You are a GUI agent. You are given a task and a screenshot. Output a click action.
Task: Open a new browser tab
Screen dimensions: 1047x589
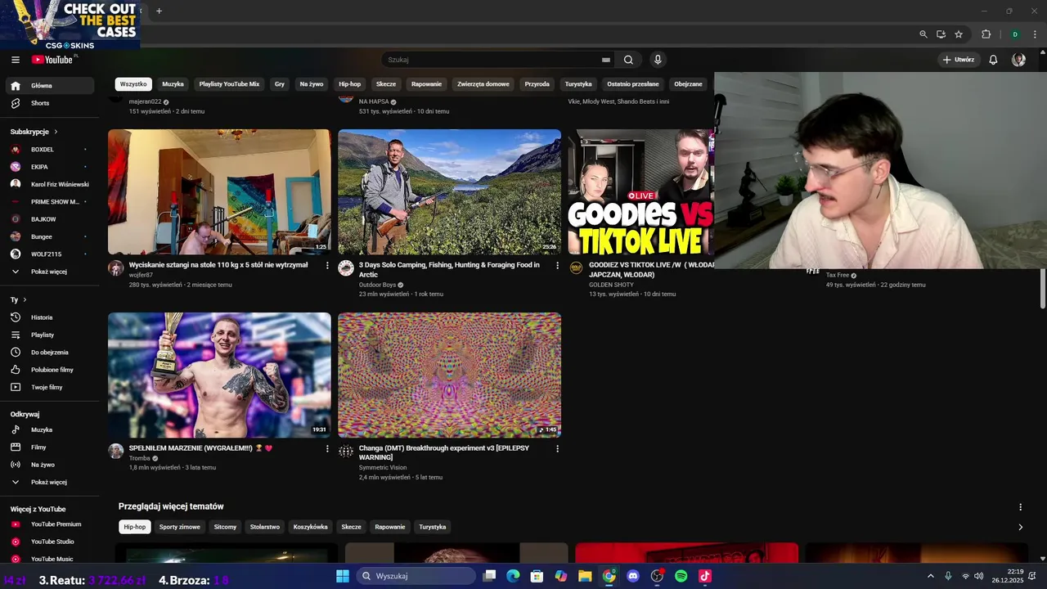coord(159,11)
